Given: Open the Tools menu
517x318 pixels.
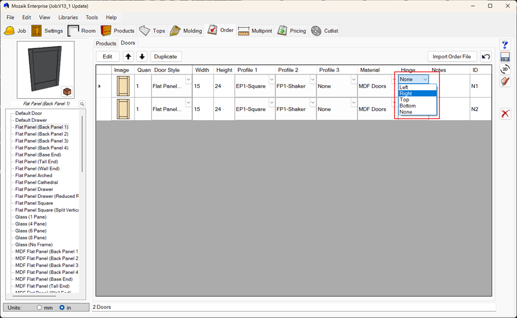Looking at the screenshot, I should point(92,17).
